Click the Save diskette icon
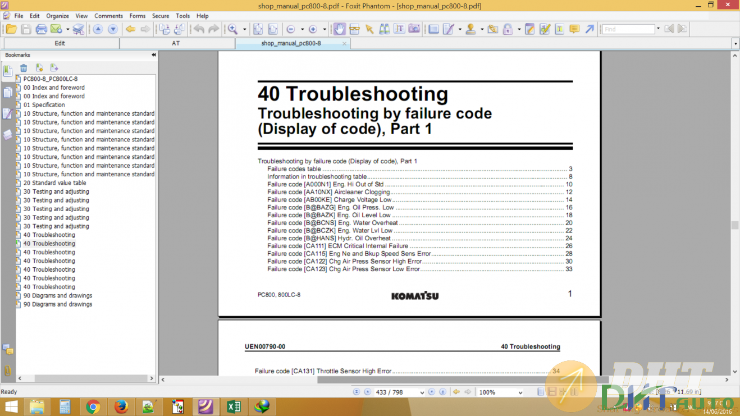 point(26,29)
